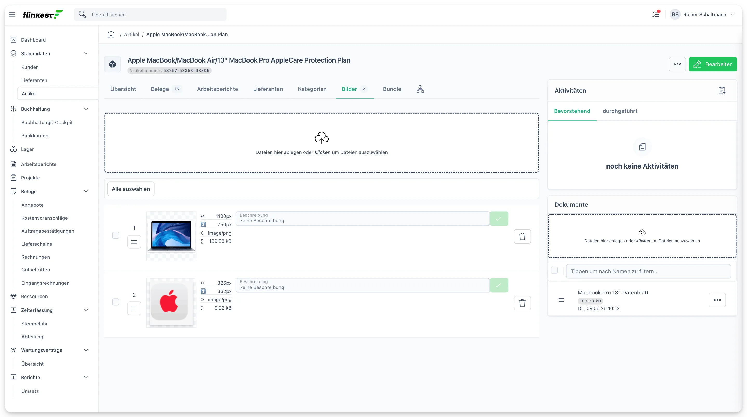Open Artikel breadcrumb link
The image size is (747, 417).
132,35
